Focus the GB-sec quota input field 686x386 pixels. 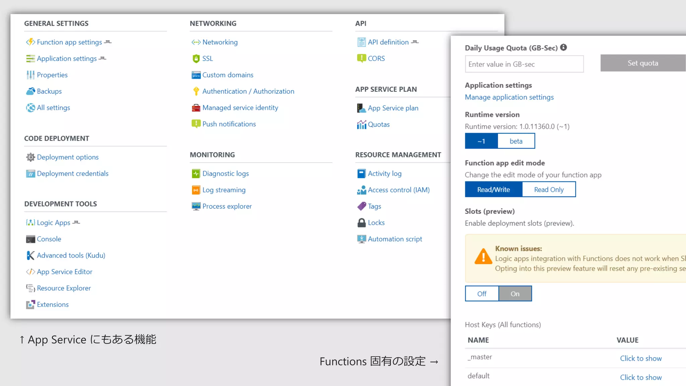point(524,64)
